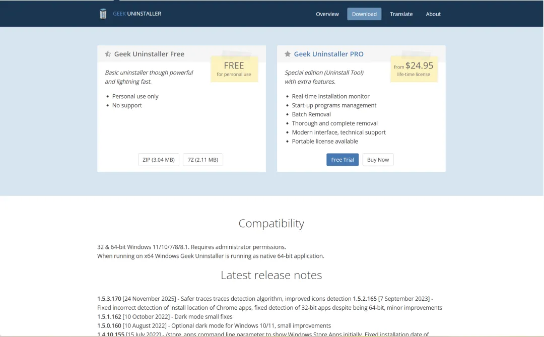Click the GEEK UNINSTALLER site title
This screenshot has width=544, height=337.
tap(137, 14)
